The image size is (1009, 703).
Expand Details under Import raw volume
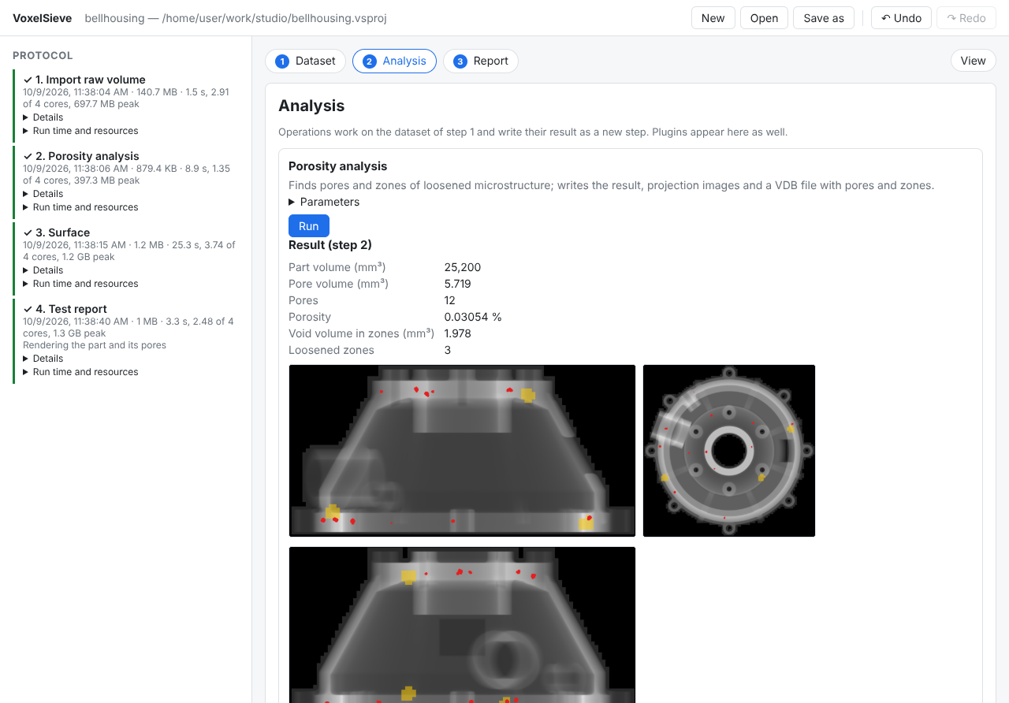tap(43, 117)
